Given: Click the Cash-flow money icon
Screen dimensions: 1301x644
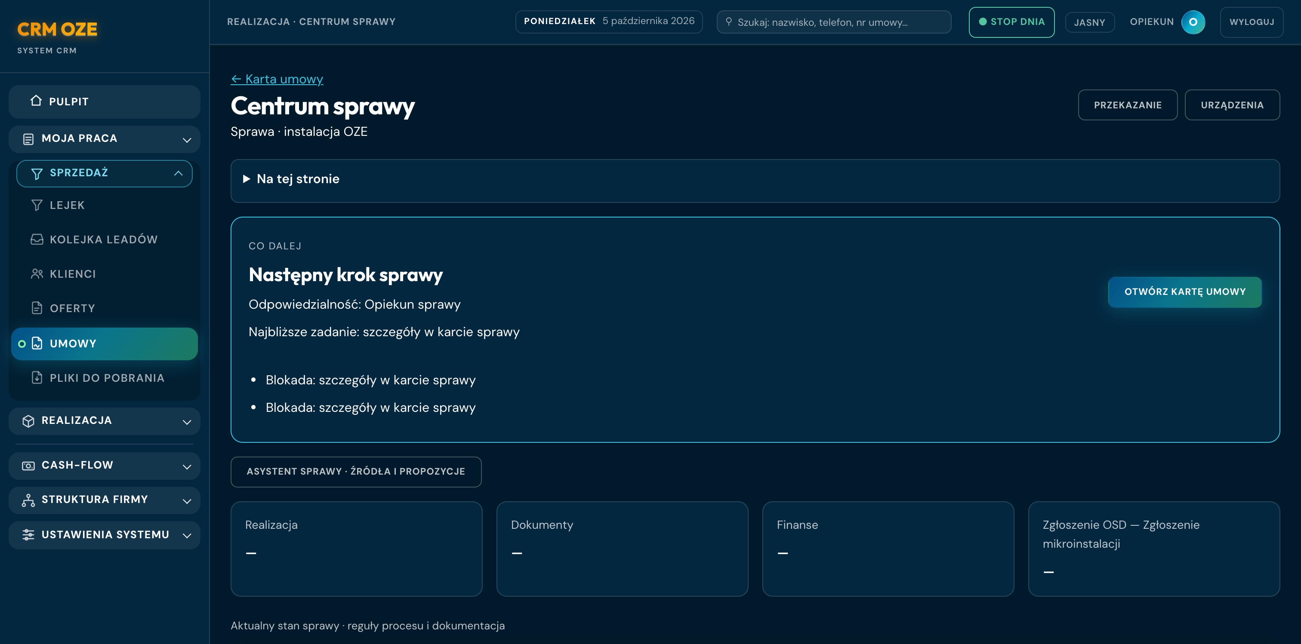Looking at the screenshot, I should (x=28, y=465).
